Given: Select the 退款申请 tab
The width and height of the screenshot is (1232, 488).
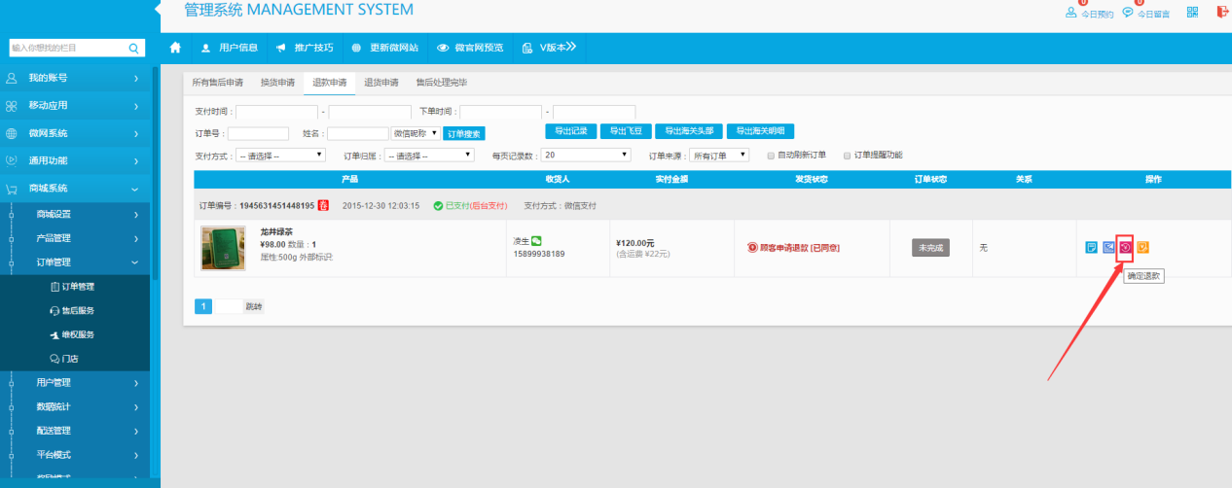Looking at the screenshot, I should [x=329, y=83].
